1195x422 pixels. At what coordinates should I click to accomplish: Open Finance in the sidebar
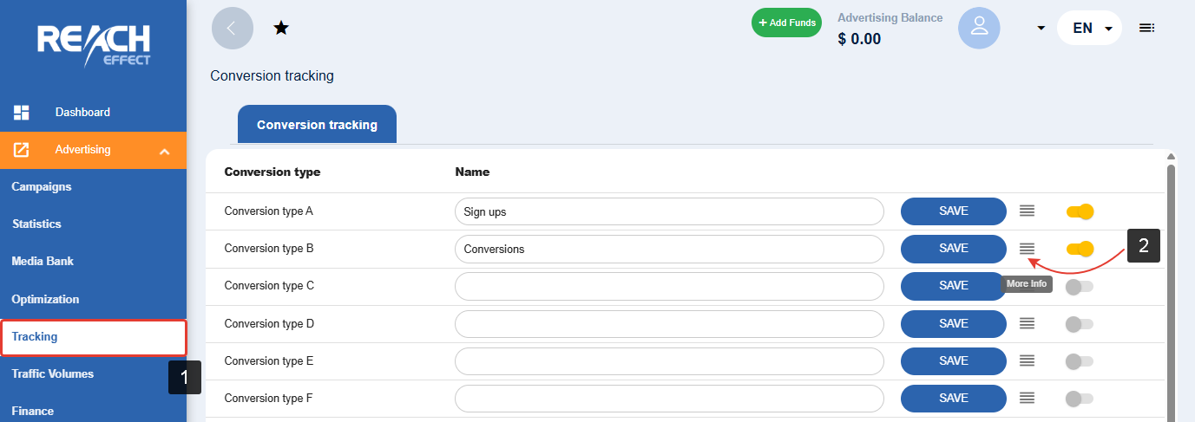[33, 411]
